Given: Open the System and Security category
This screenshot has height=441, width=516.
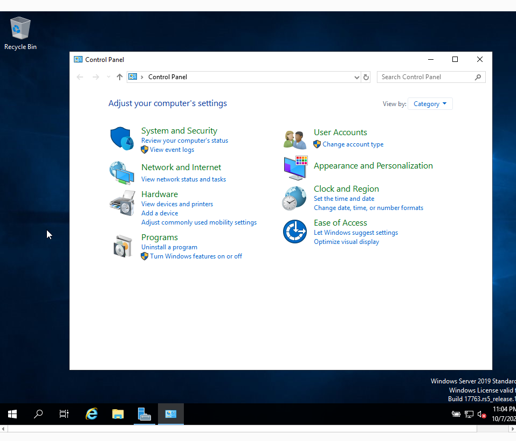Looking at the screenshot, I should (x=180, y=131).
